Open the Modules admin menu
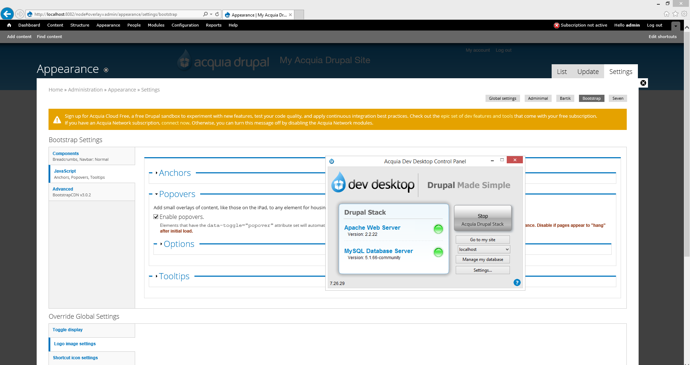 click(156, 25)
